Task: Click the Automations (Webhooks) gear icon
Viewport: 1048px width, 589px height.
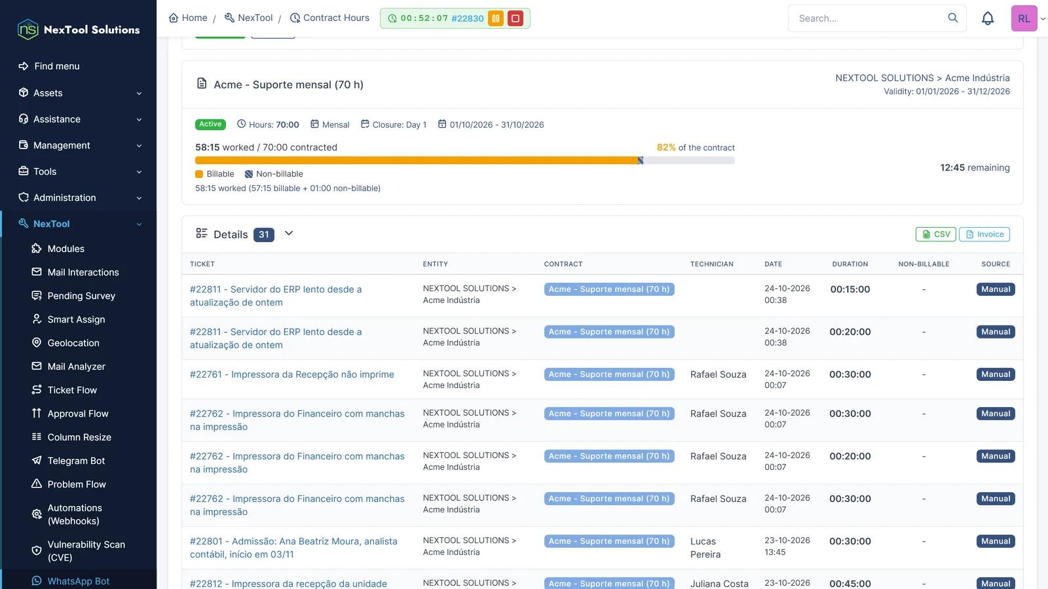Action: coord(37,514)
